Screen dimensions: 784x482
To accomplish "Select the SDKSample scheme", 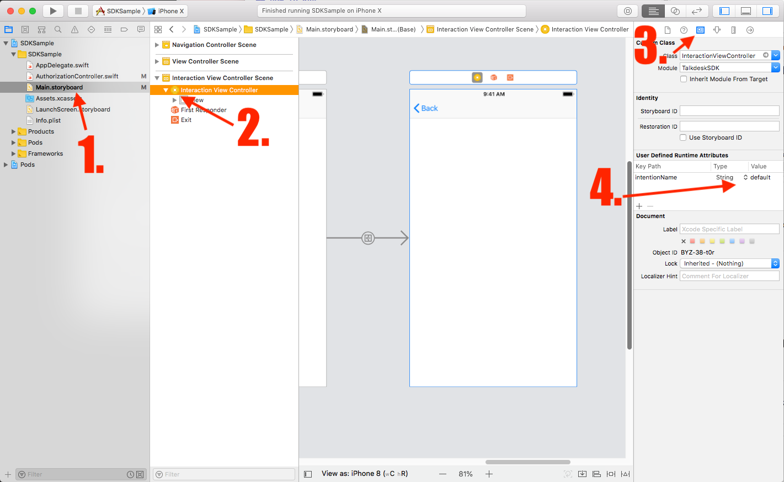I will (x=119, y=10).
